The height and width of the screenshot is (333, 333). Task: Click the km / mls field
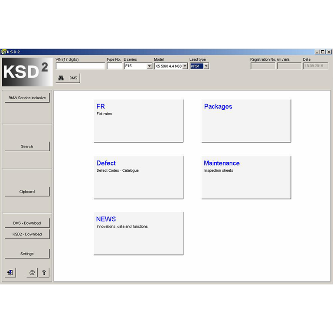coord(289,66)
